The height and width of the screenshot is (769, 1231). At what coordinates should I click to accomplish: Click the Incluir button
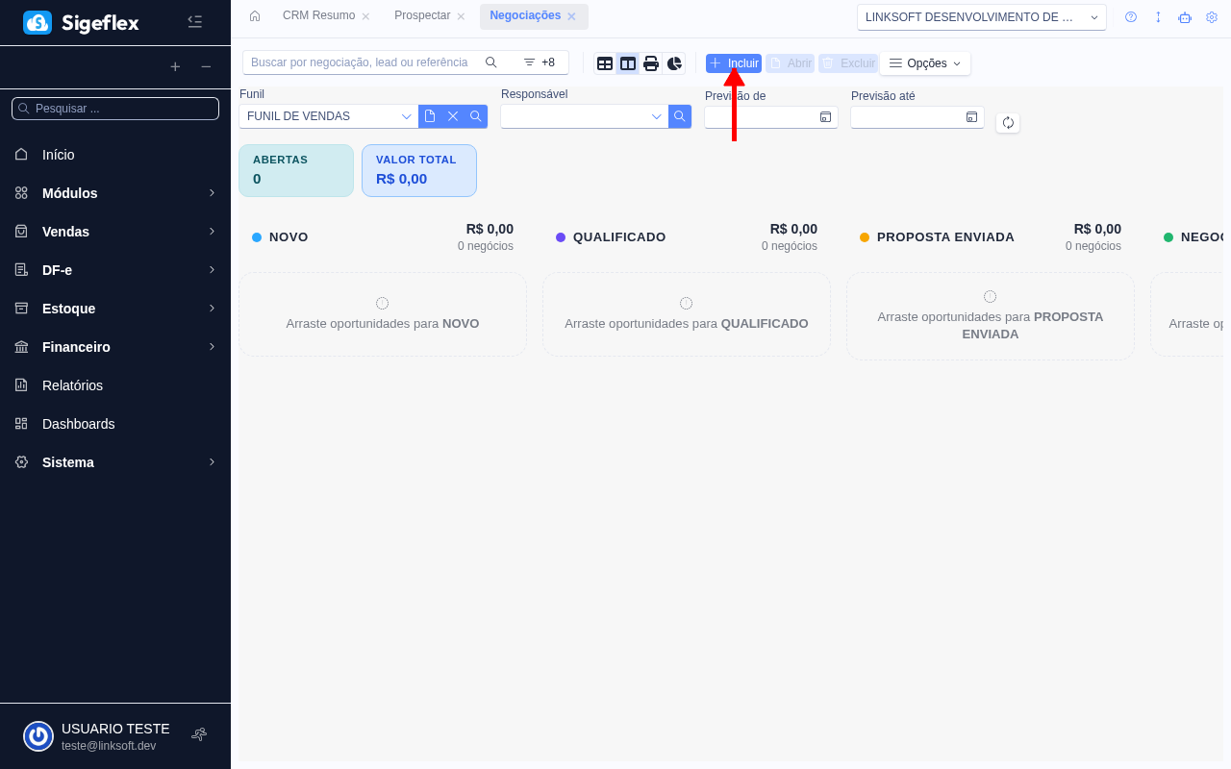click(733, 62)
